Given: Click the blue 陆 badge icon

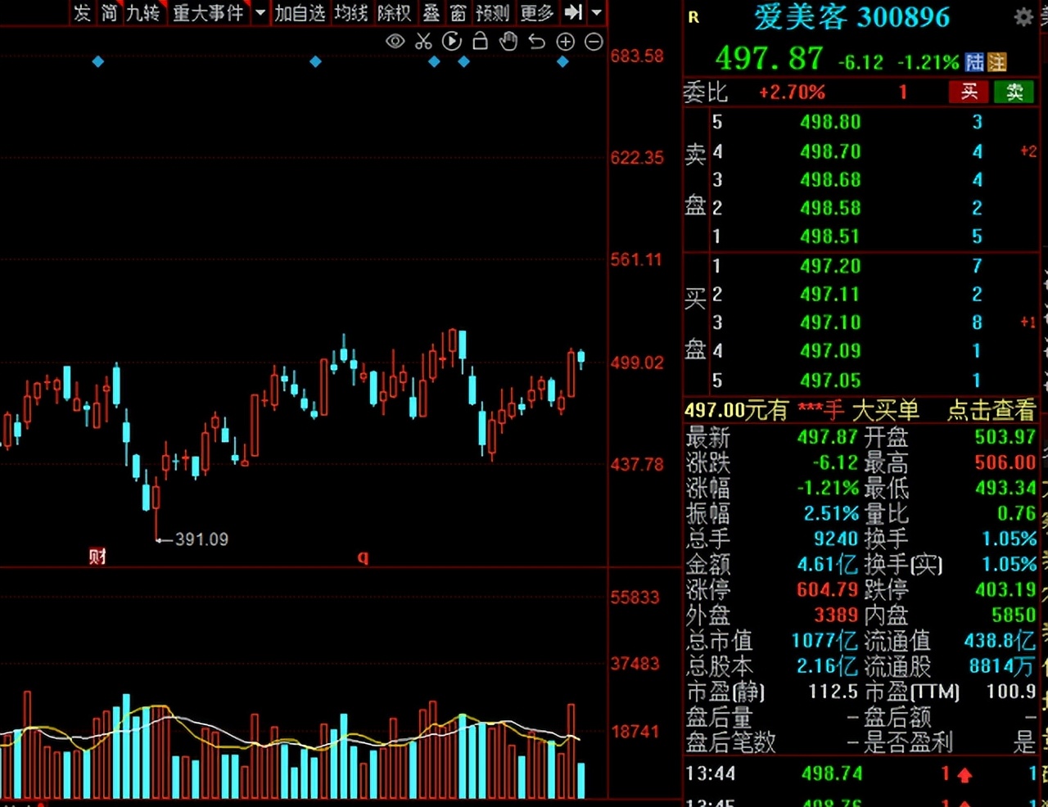Looking at the screenshot, I should pos(974,61).
